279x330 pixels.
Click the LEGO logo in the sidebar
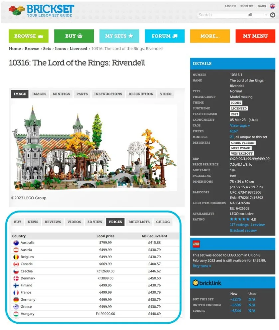click(196, 244)
